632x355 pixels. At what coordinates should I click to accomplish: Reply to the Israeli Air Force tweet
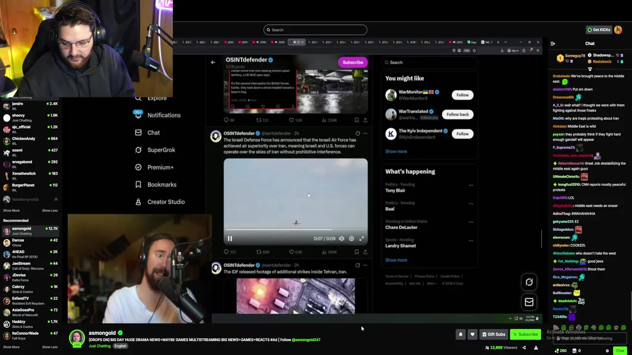229,252
